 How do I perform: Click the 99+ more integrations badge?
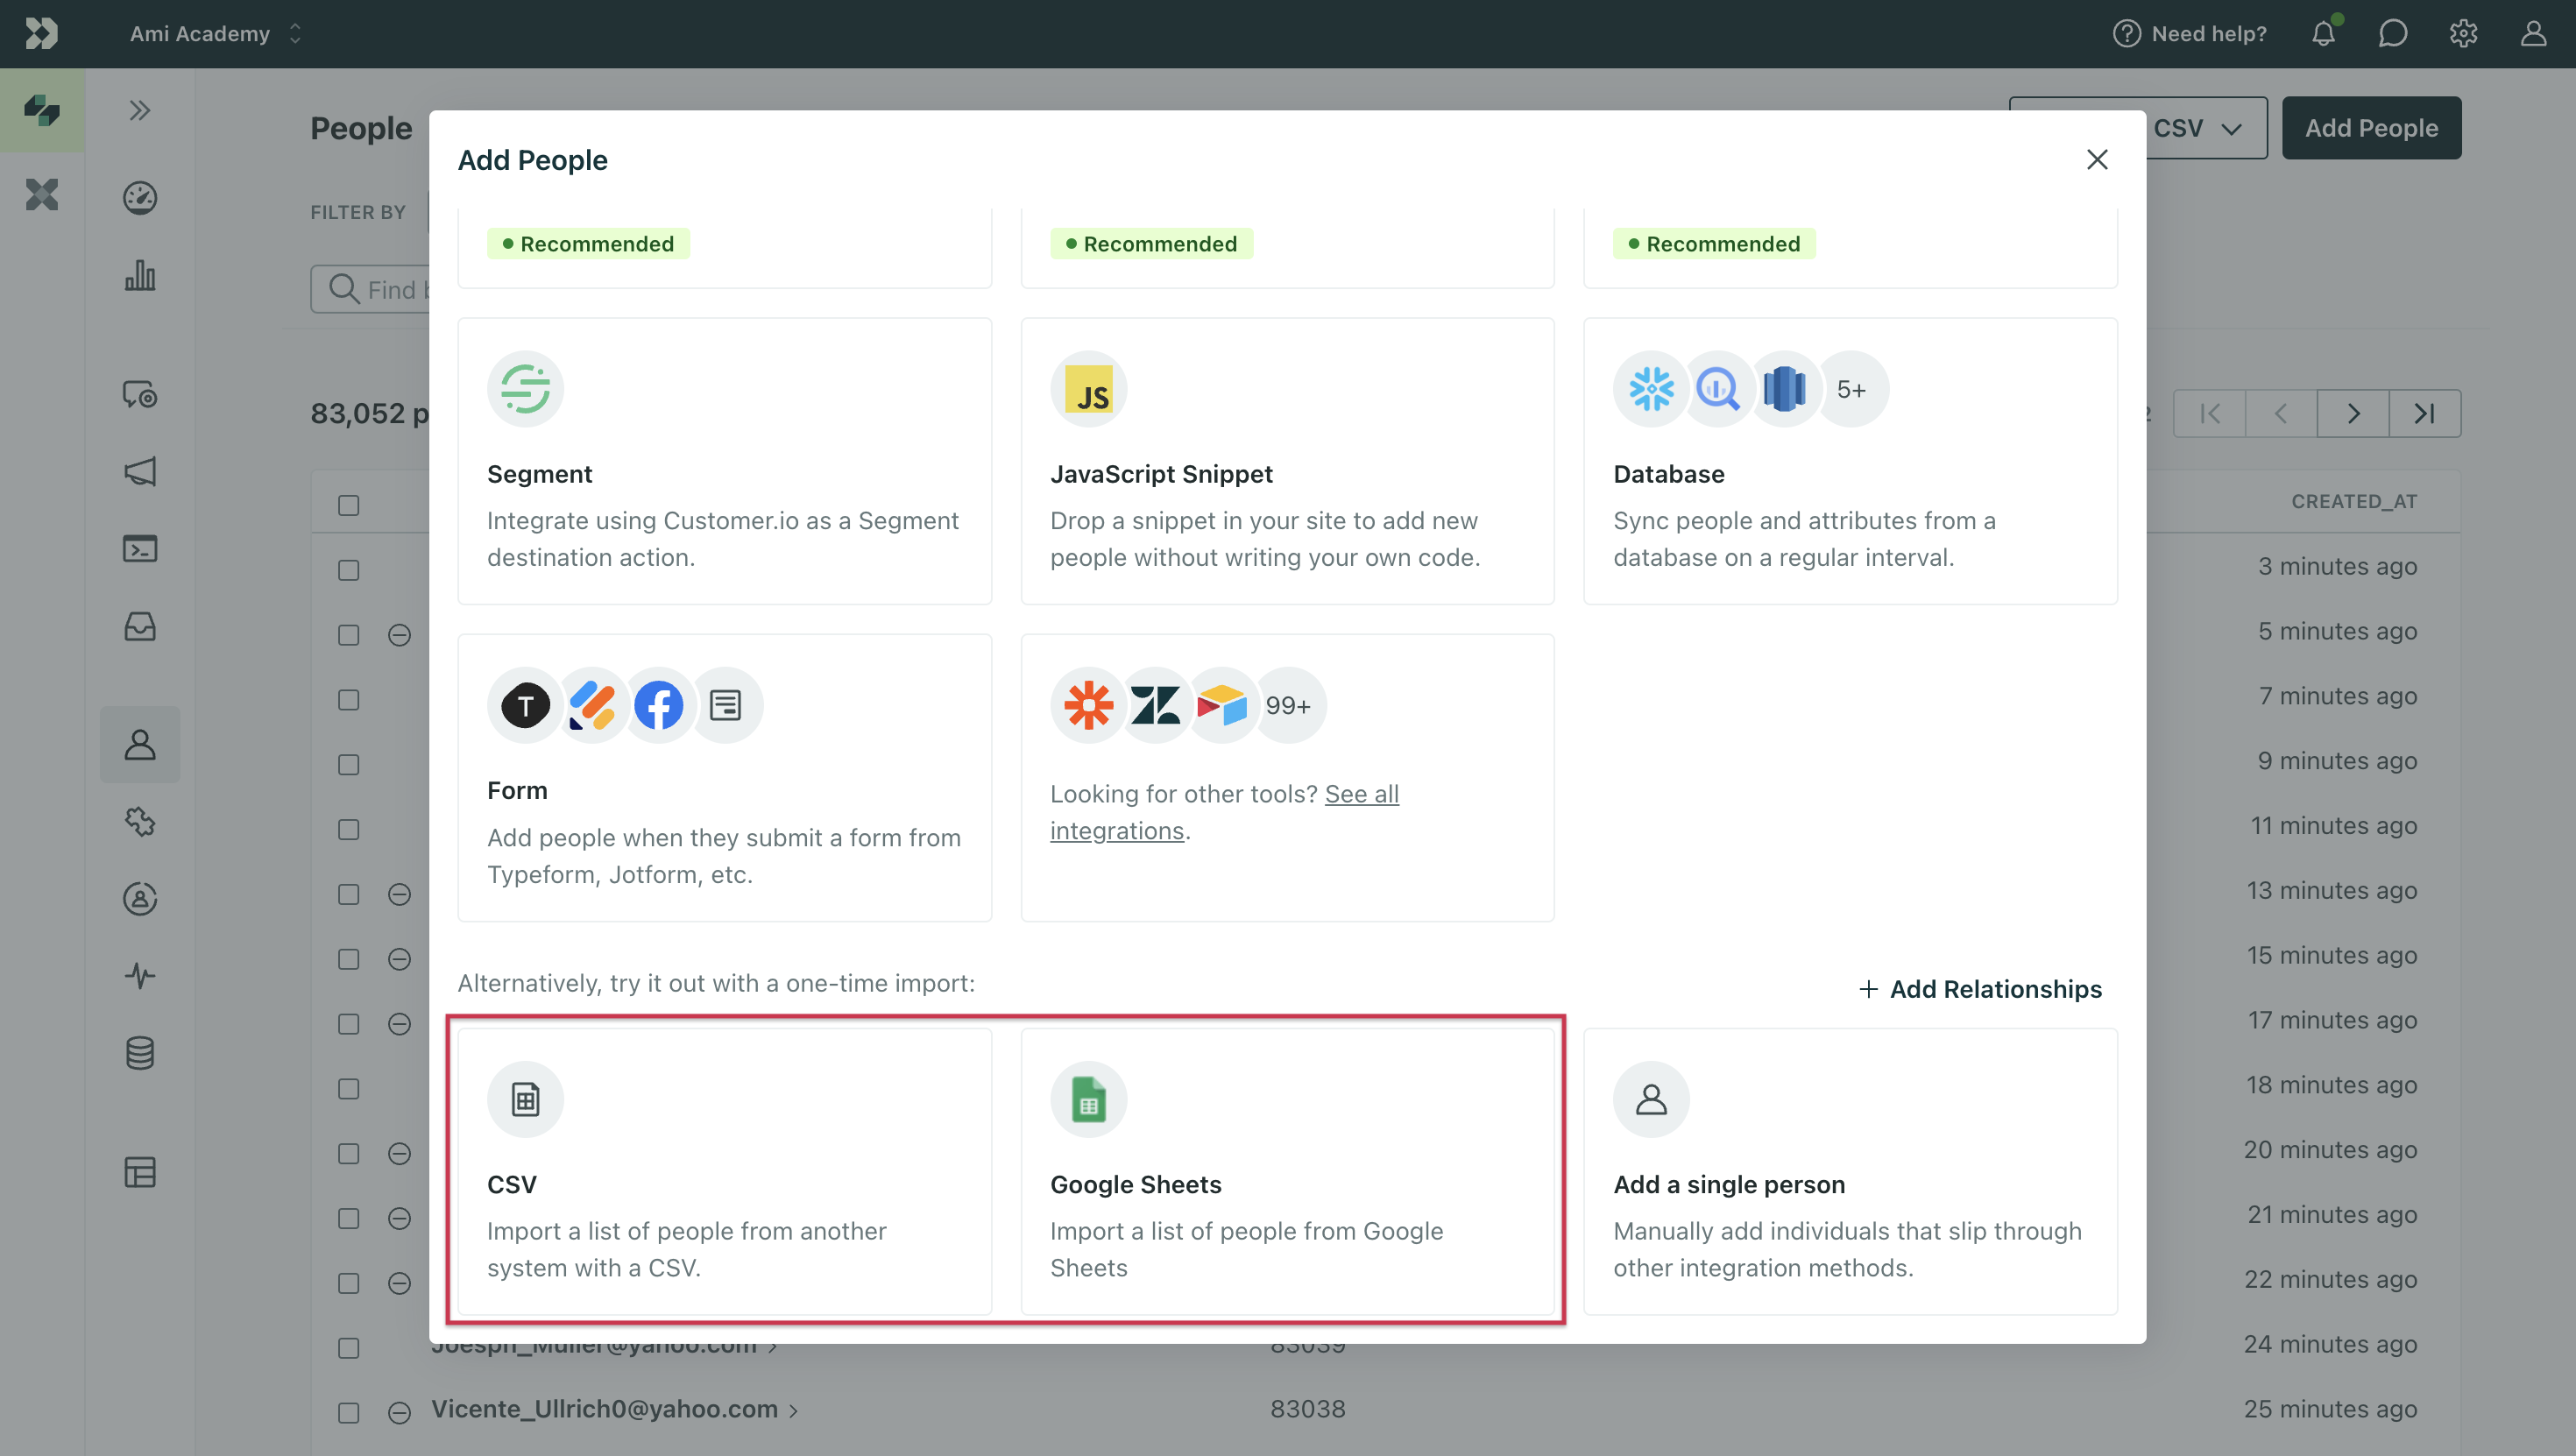click(1288, 705)
